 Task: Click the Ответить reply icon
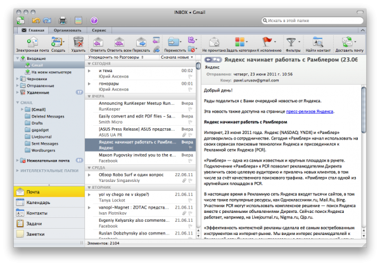[98, 42]
